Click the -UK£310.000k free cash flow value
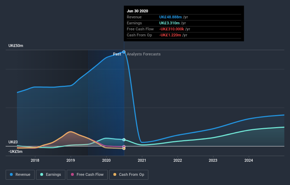This screenshot has width=290, height=185. (x=172, y=29)
